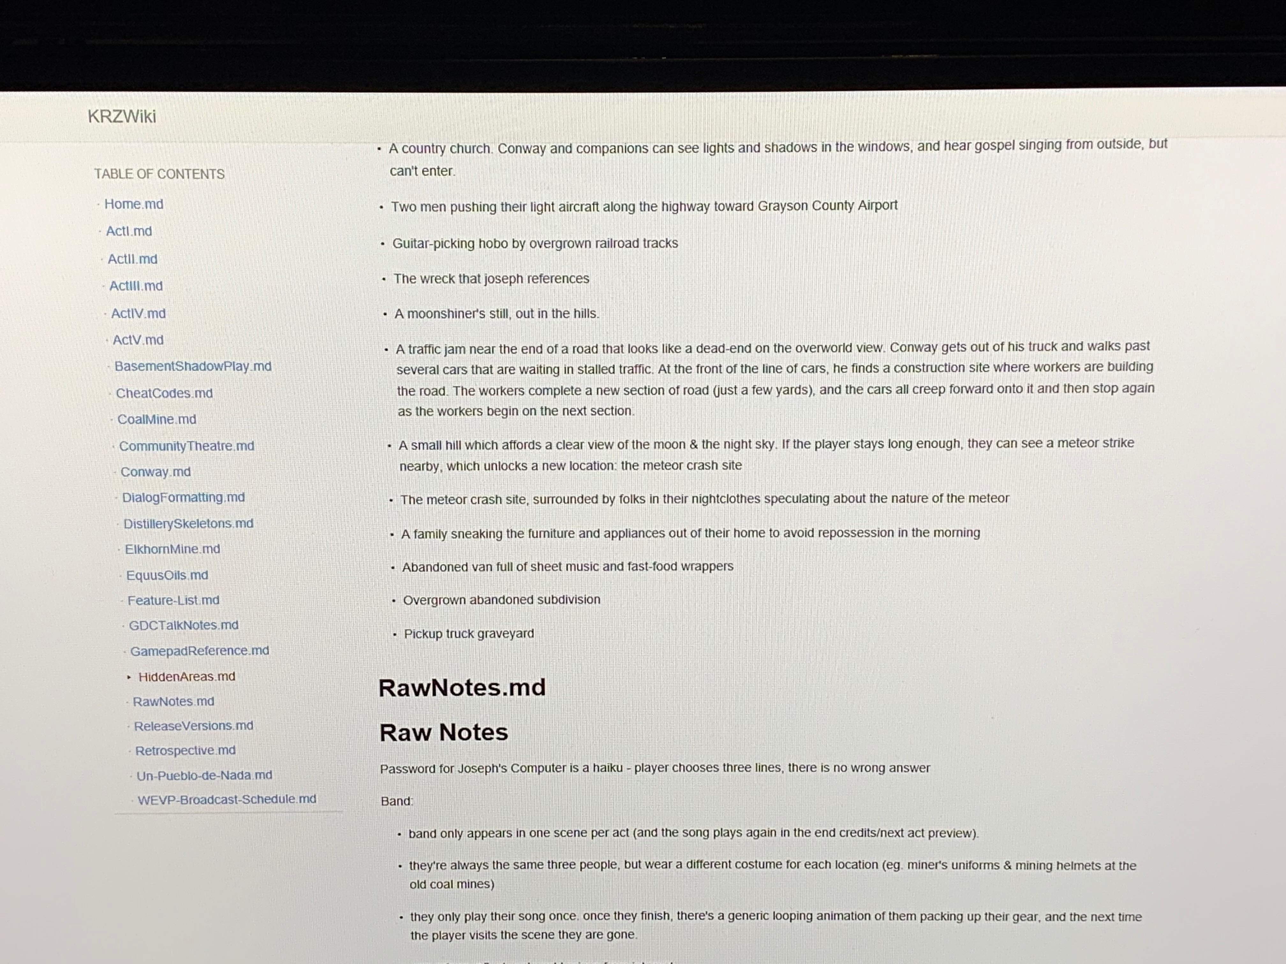Select EquusOils.md in contents
Screen dimensions: 1286x964
tap(167, 575)
